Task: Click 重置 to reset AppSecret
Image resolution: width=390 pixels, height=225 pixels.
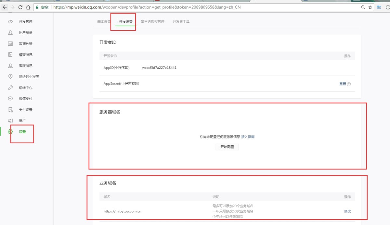Action: [x=343, y=84]
